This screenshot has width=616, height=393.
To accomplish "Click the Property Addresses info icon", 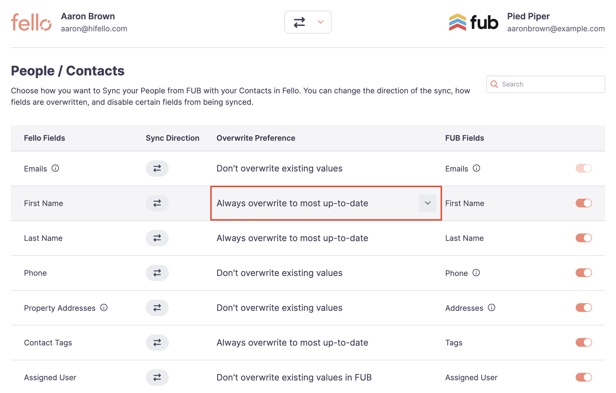I will (x=104, y=307).
